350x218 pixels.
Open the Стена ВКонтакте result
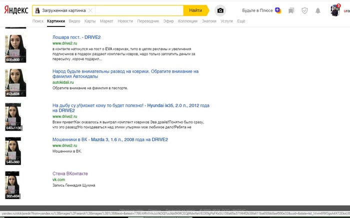point(70,174)
